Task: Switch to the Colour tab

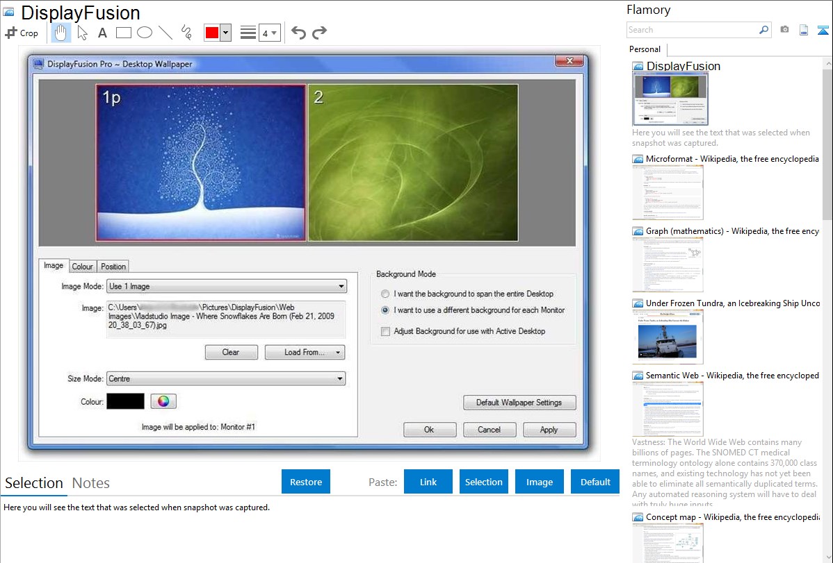Action: click(x=82, y=267)
